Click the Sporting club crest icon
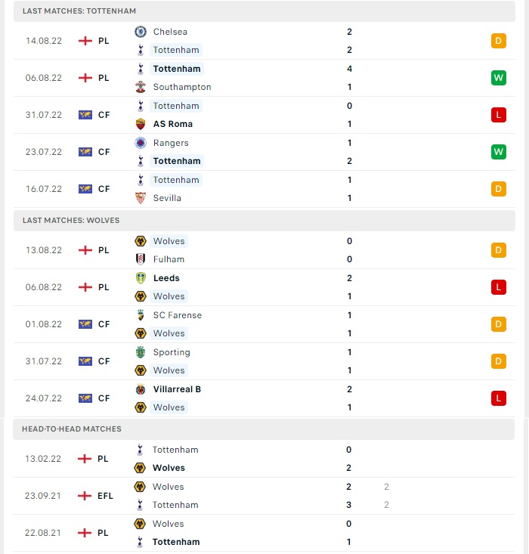 pyautogui.click(x=141, y=352)
